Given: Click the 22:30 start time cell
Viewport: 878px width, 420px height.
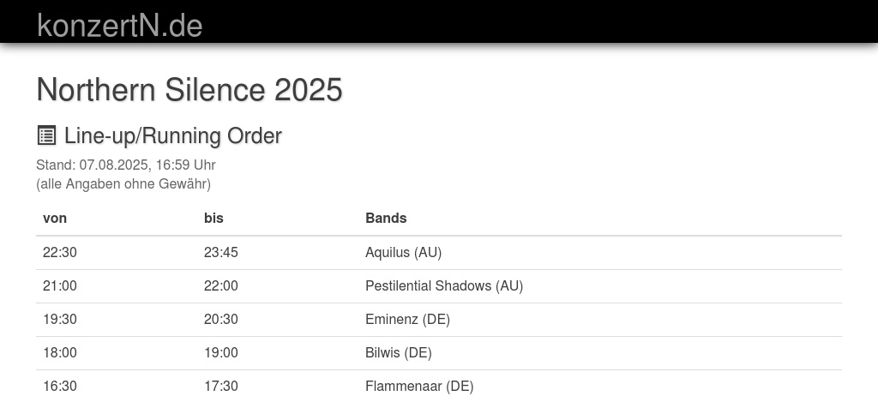Looking at the screenshot, I should [x=60, y=252].
